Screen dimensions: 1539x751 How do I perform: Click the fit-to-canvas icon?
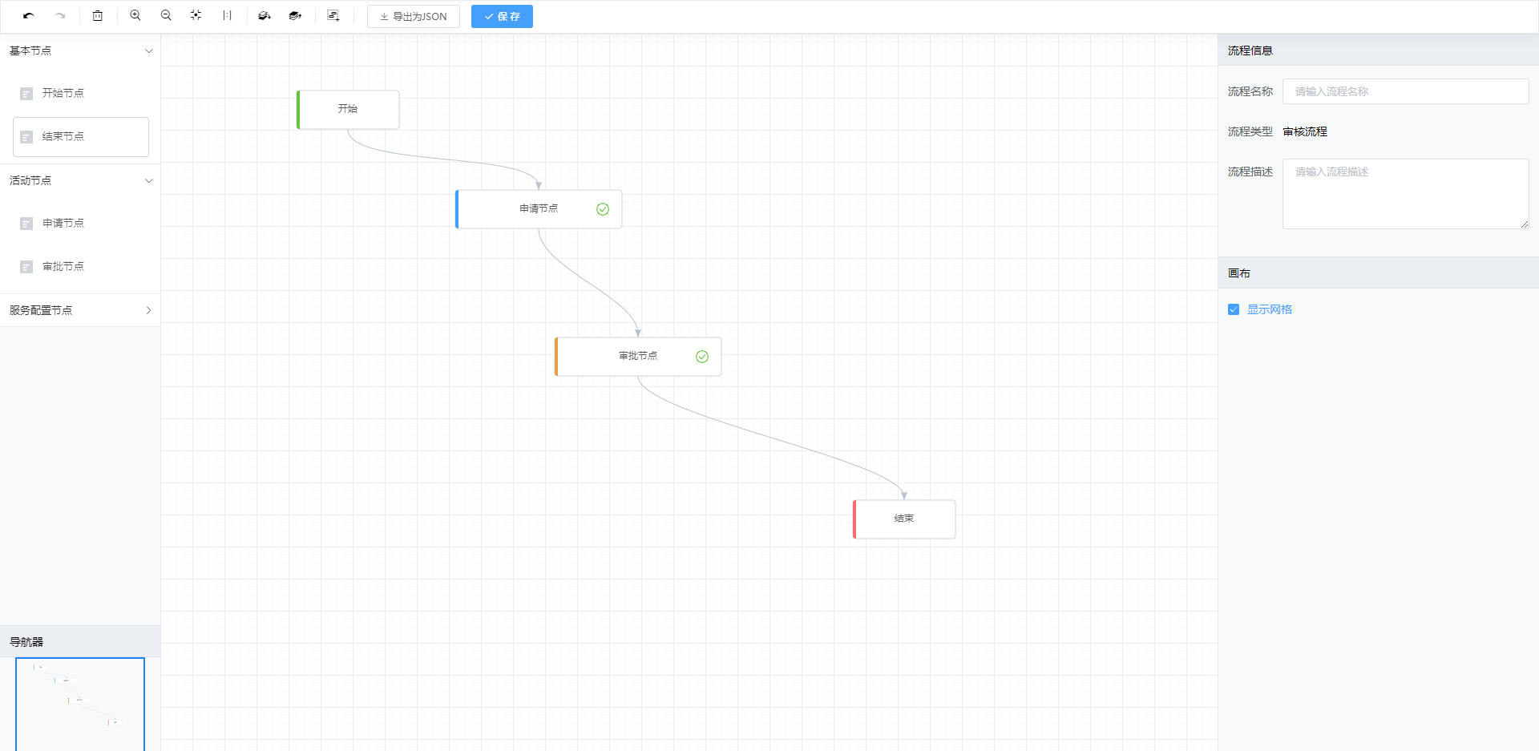[196, 16]
